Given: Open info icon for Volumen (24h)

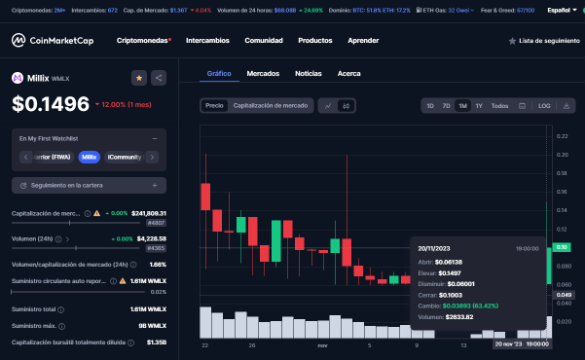Looking at the screenshot, I should point(58,239).
